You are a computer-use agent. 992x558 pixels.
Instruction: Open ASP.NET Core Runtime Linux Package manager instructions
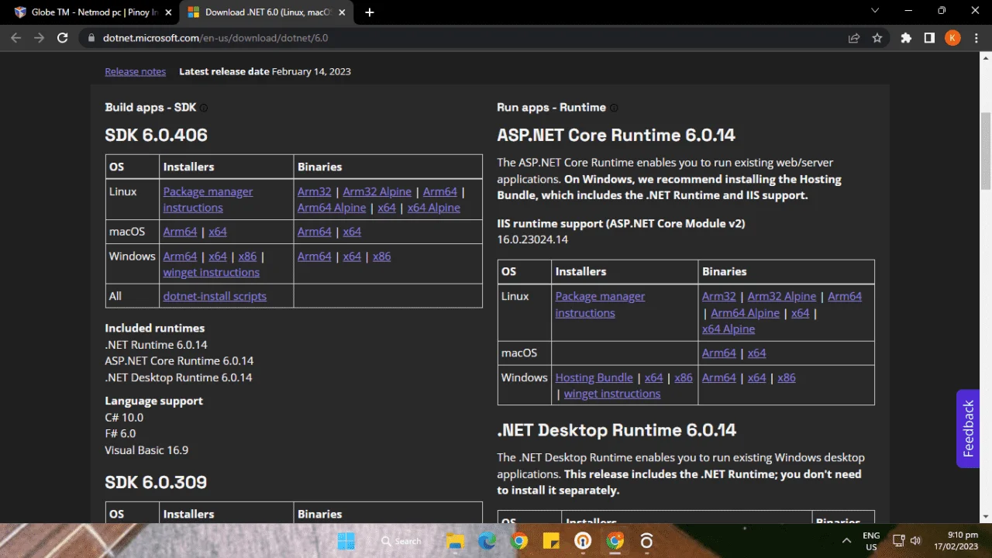point(600,305)
